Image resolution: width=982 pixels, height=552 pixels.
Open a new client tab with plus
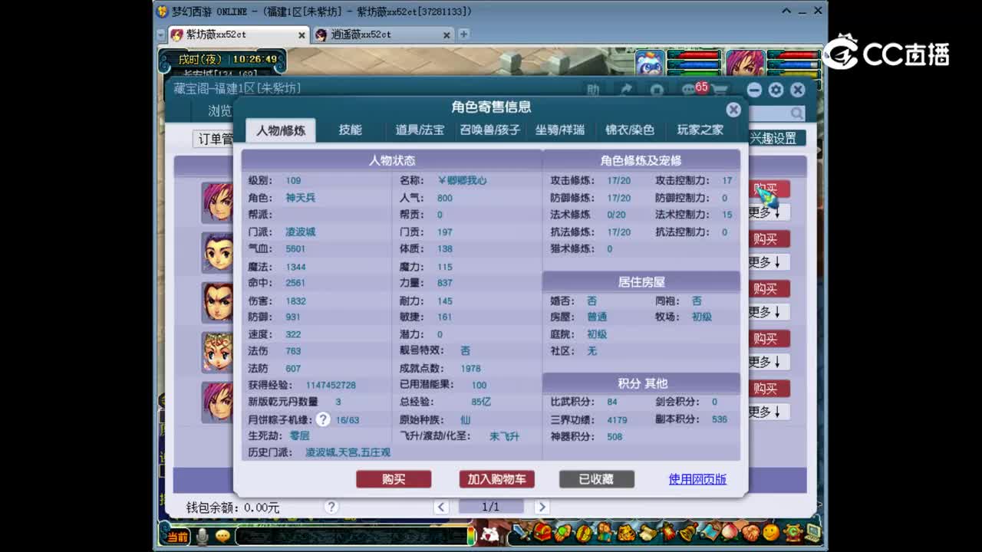[x=463, y=34]
